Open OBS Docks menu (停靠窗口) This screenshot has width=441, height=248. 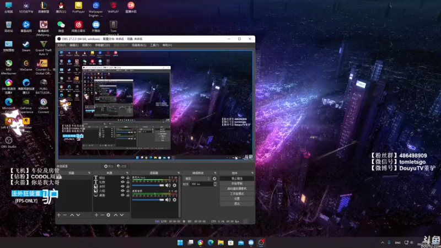(x=103, y=45)
